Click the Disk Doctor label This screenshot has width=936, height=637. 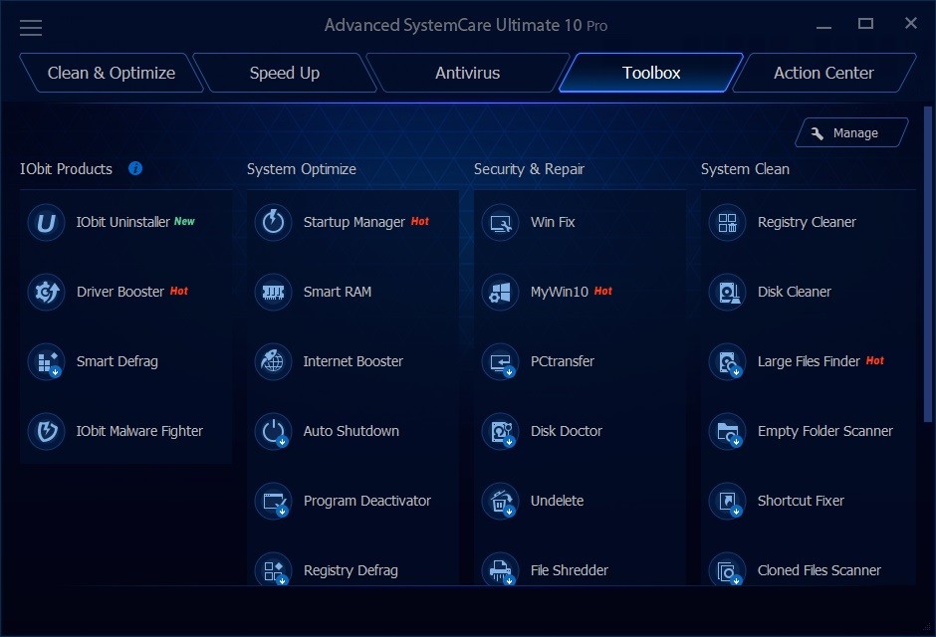click(567, 431)
